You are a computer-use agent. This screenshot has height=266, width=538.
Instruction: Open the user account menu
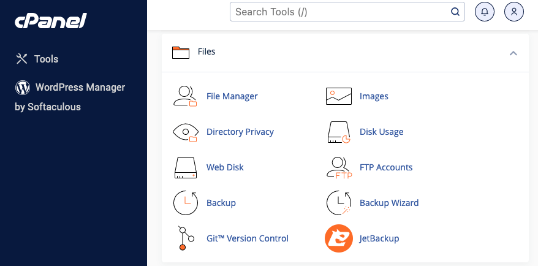click(x=514, y=12)
